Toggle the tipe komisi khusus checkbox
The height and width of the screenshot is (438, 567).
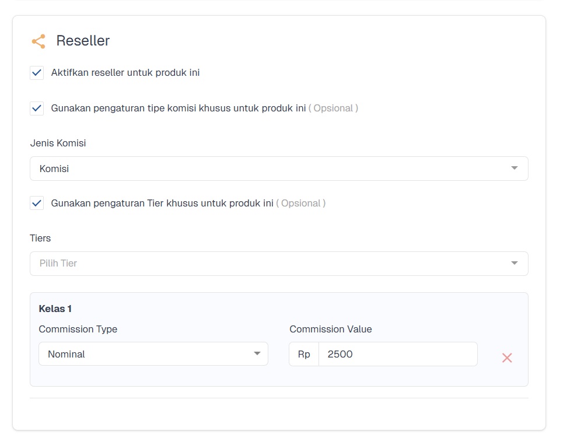point(37,108)
